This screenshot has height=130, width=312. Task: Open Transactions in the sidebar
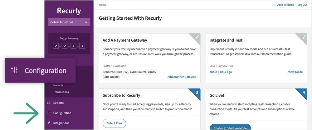coord(61,92)
